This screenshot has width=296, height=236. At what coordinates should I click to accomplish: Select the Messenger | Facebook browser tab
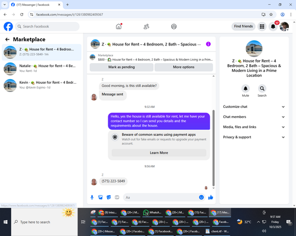[x=36, y=5]
